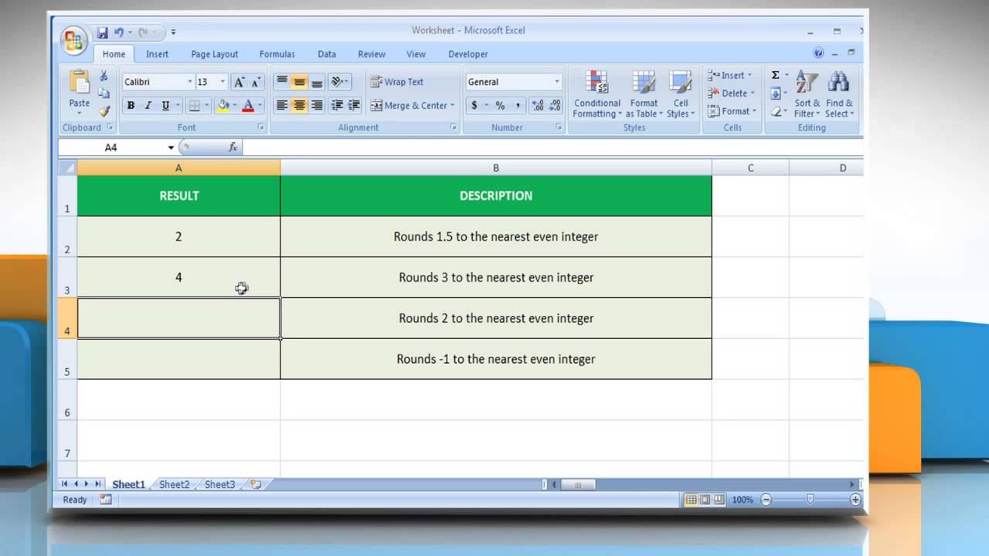This screenshot has height=556, width=989.
Task: Open the Calibri font name dropdown
Action: point(190,82)
